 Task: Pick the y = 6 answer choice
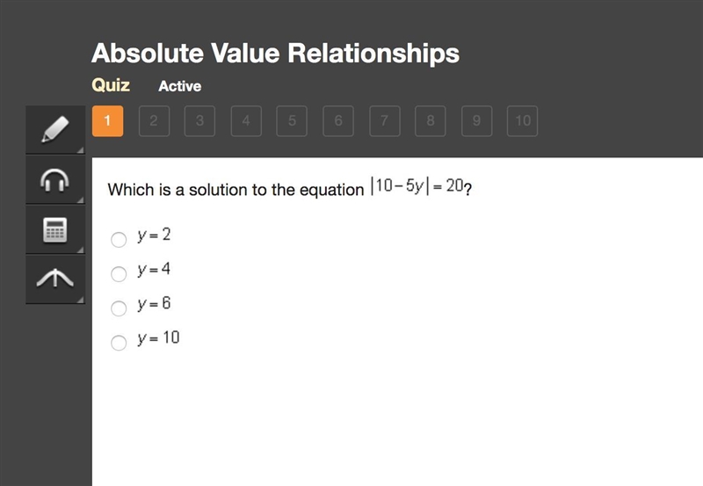tap(119, 308)
